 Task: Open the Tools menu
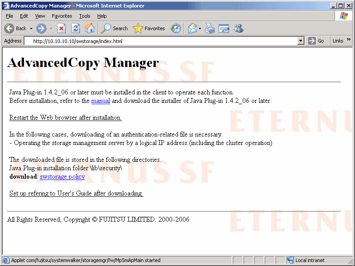click(x=85, y=16)
